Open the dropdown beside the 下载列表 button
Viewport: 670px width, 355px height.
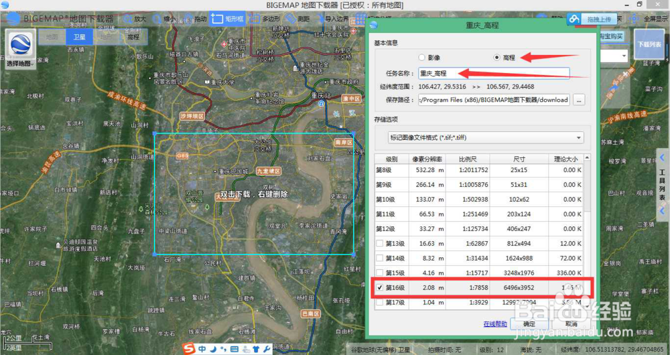(624, 56)
